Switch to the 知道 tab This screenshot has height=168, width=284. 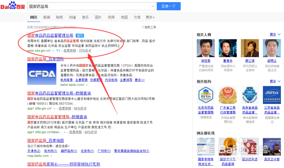tap(72, 17)
